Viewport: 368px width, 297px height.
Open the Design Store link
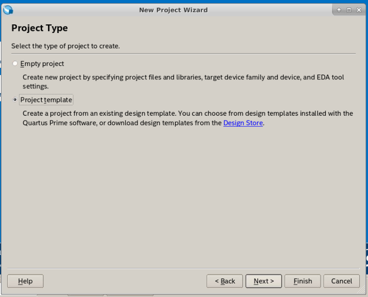[x=243, y=123]
